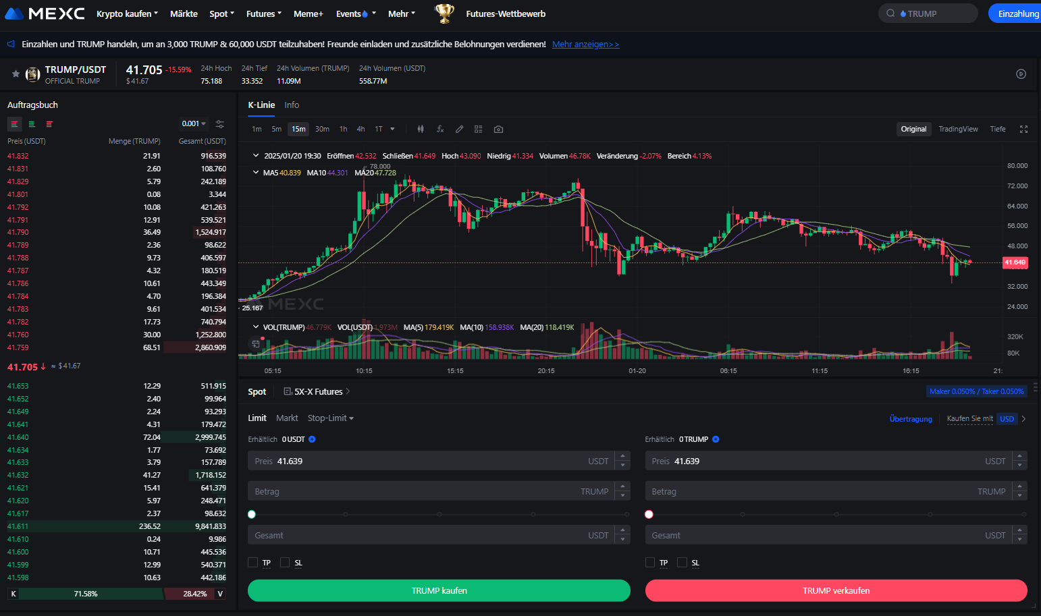Open the Übertragung transfer link
Image resolution: width=1041 pixels, height=616 pixels.
[911, 419]
